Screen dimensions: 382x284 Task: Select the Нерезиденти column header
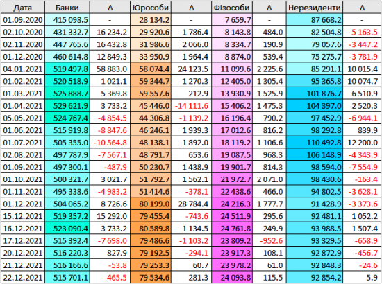point(314,8)
